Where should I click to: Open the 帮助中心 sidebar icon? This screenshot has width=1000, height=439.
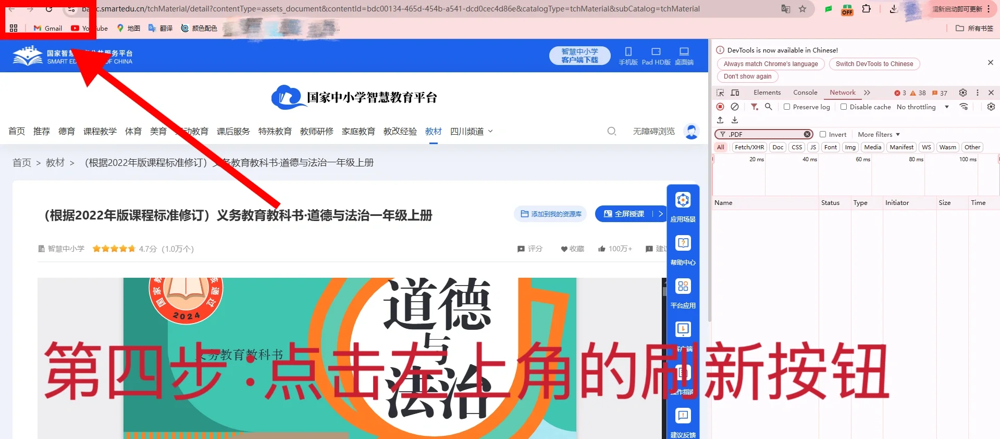point(683,250)
